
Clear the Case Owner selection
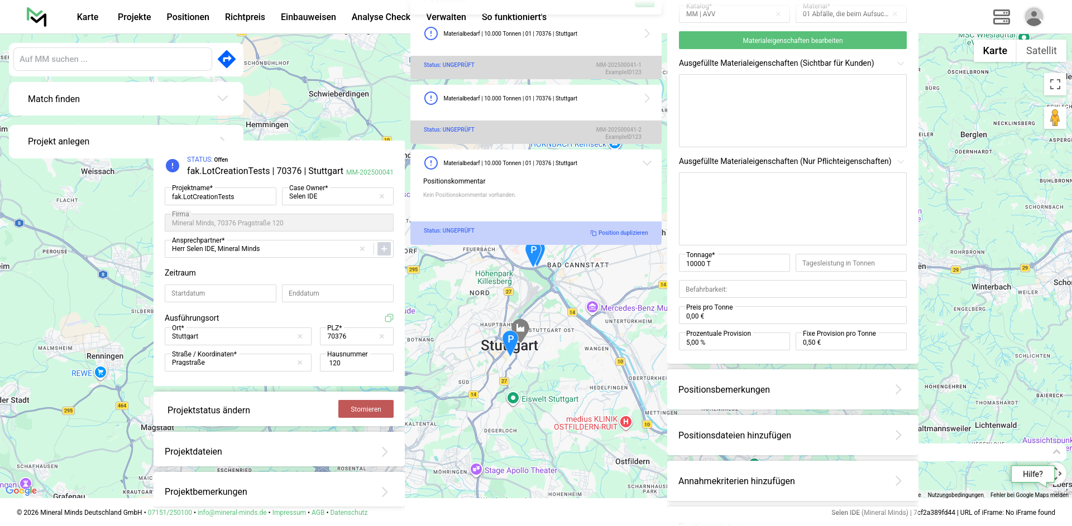tap(382, 196)
